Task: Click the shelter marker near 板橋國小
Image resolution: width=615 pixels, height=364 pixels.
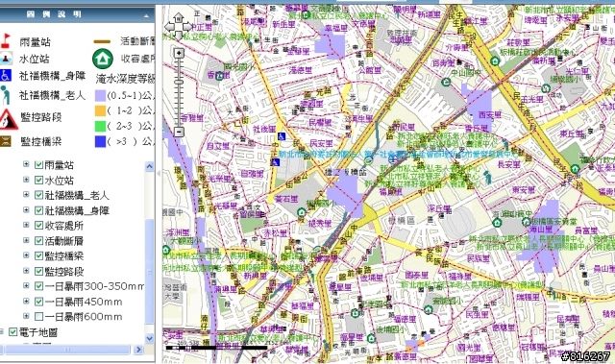Action: coord(301,212)
